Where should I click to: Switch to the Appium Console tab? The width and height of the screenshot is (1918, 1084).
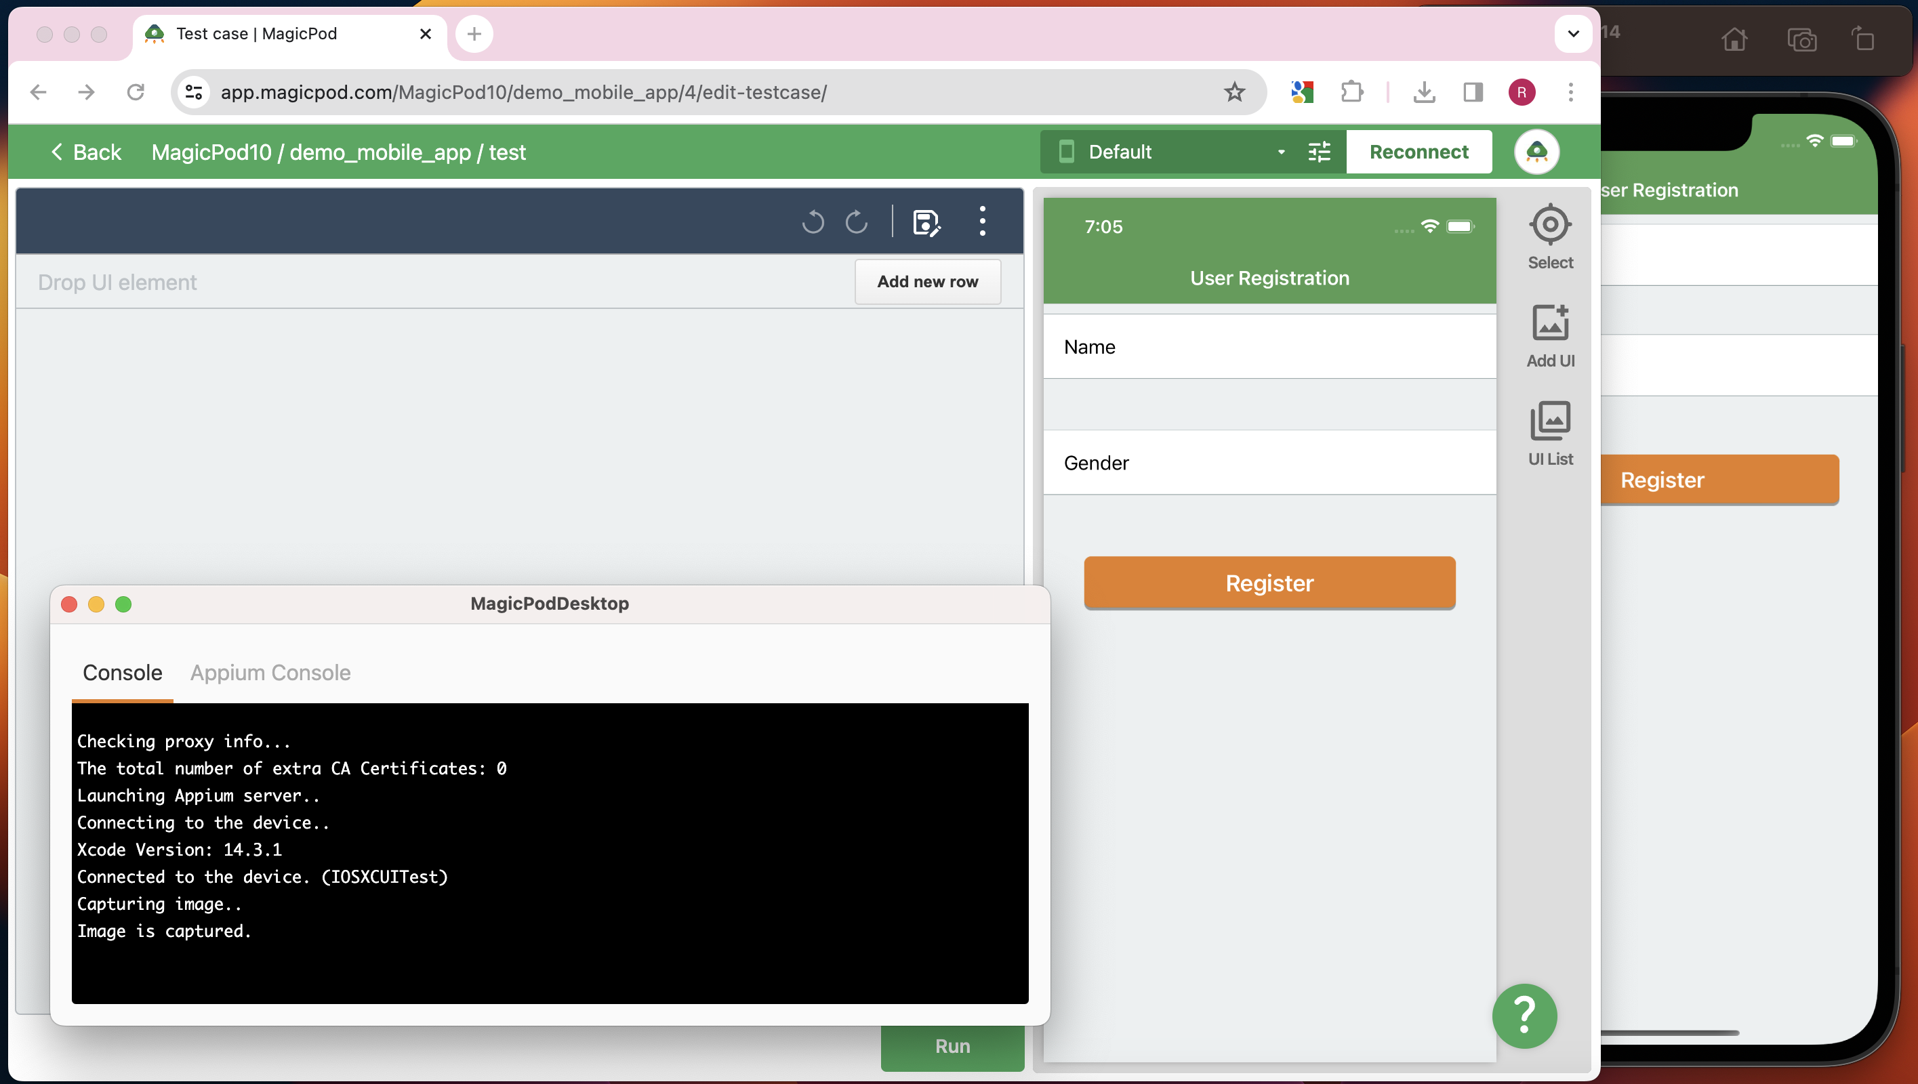coord(270,672)
